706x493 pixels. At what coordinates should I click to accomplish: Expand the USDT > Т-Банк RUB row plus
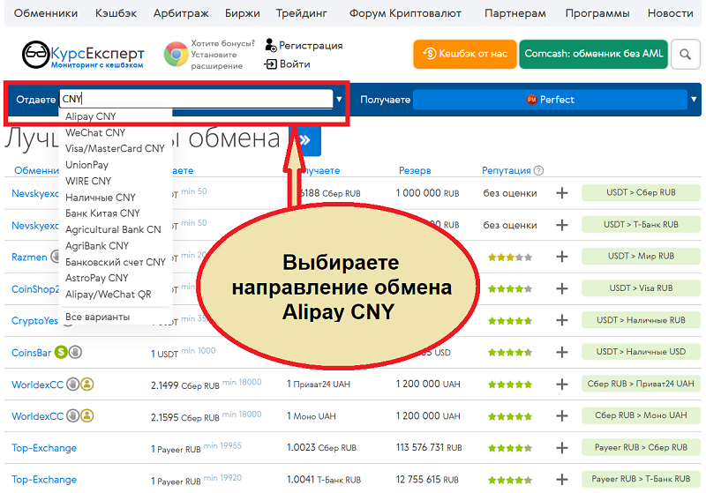coord(561,225)
